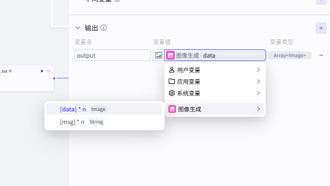
Task: Click the user icon for 用户变量
Action: pyautogui.click(x=172, y=70)
